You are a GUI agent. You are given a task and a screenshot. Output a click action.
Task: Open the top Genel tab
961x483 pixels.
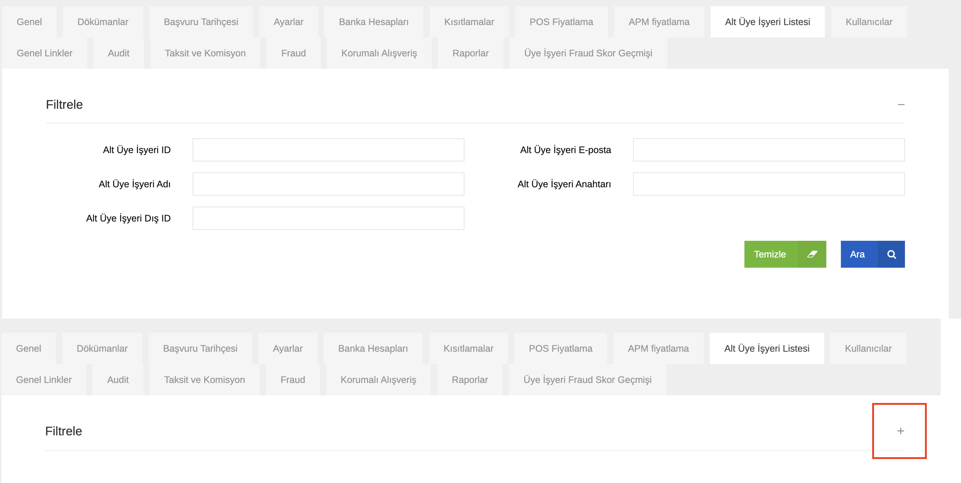pos(29,22)
